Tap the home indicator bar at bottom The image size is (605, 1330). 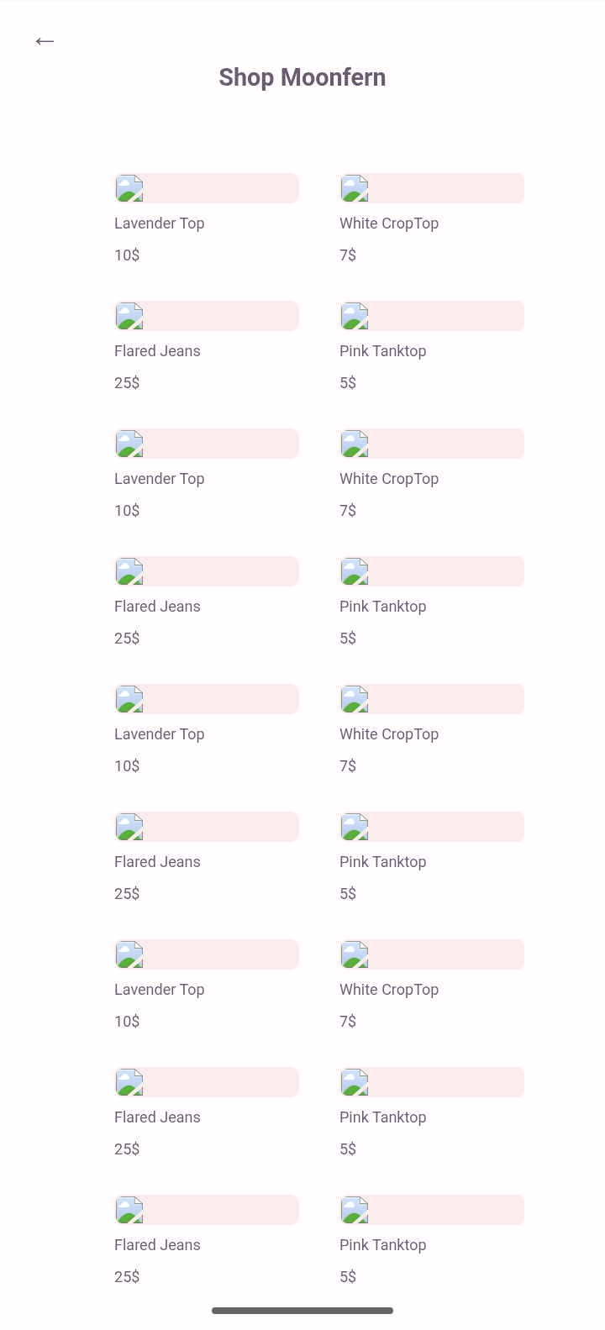click(x=302, y=1311)
